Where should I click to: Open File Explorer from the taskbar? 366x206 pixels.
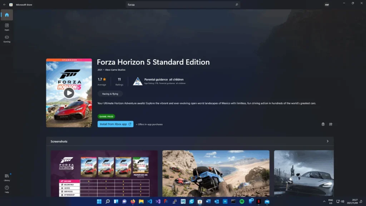[x=141, y=201]
